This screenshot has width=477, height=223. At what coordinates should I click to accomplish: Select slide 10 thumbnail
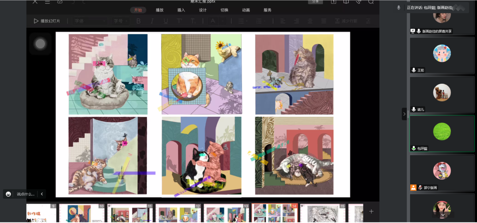pyautogui.click(x=82, y=213)
